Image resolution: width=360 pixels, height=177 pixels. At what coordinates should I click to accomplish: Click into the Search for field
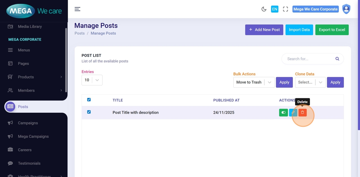pos(309,59)
